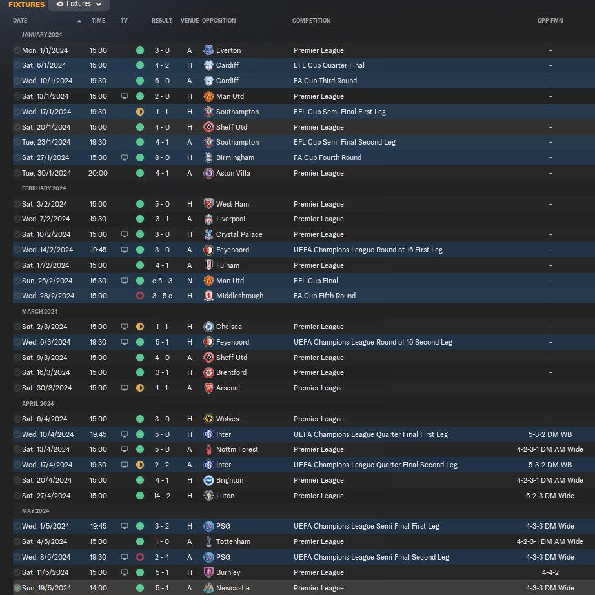The image size is (595, 595).
Task: Click Arsenal club badge icon
Action: point(208,388)
